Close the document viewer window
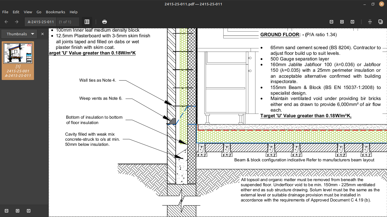The width and height of the screenshot is (387, 217). tap(381, 4)
